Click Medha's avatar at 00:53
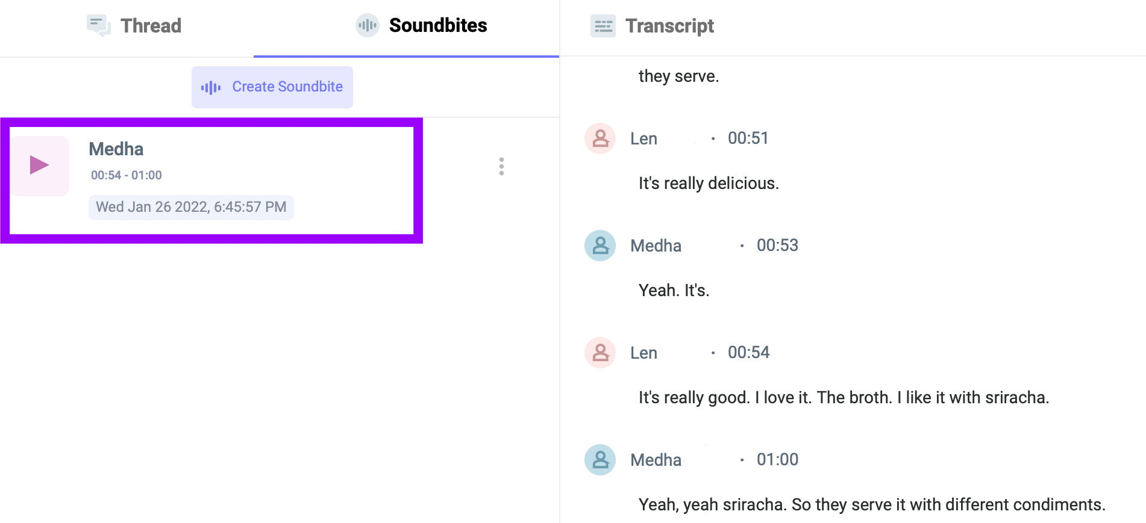The height and width of the screenshot is (523, 1146). [x=600, y=246]
